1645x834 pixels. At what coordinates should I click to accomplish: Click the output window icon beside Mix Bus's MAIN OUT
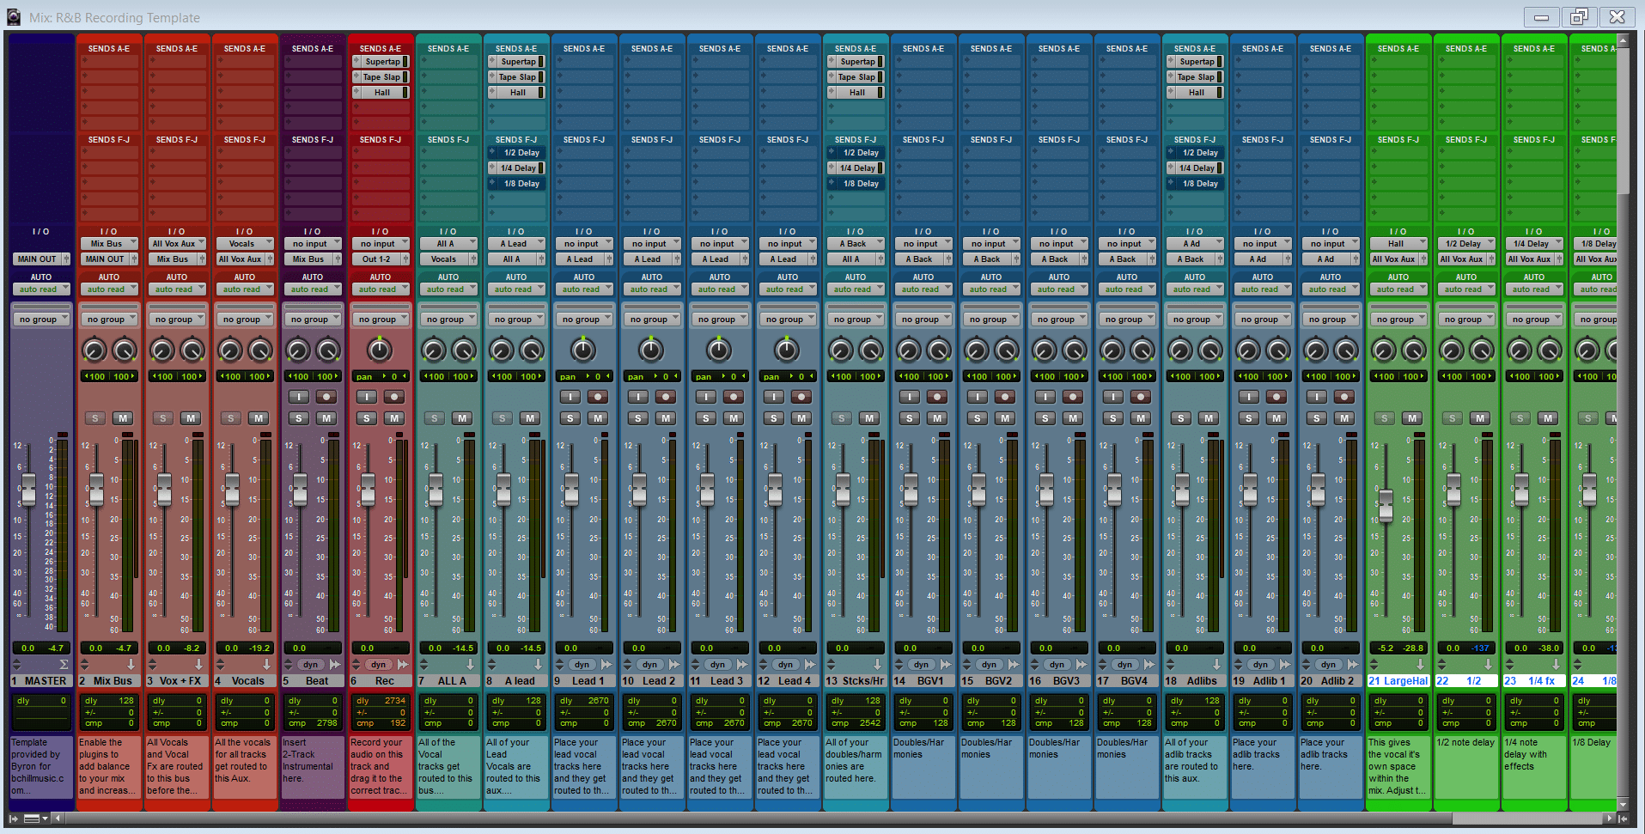(x=134, y=259)
